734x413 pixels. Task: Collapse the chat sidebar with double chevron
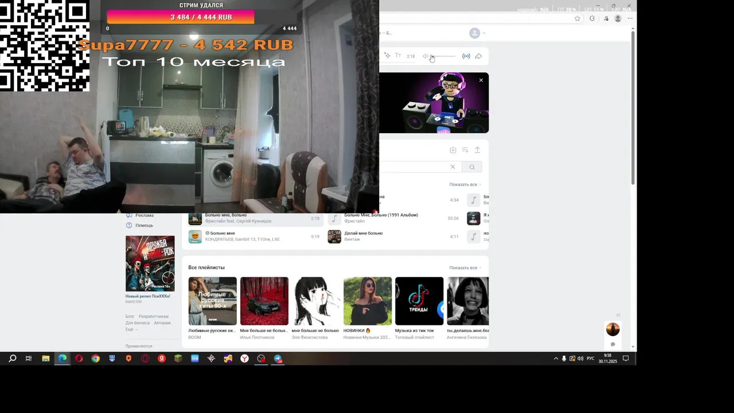pyautogui.click(x=618, y=315)
